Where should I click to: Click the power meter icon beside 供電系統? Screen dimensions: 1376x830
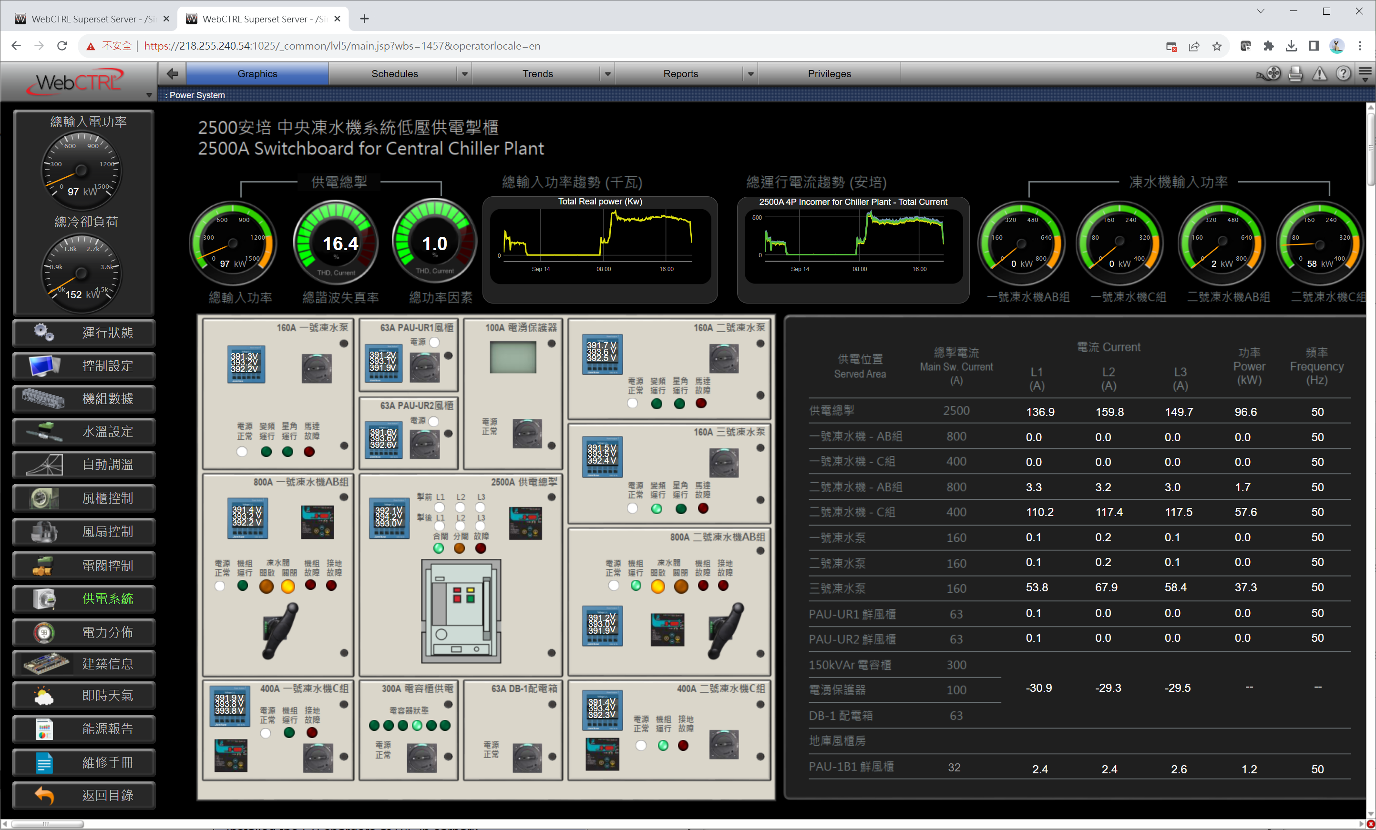click(x=43, y=599)
